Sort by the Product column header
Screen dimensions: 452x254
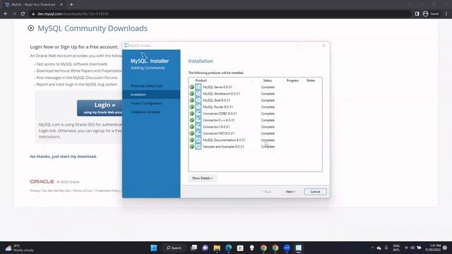point(201,80)
